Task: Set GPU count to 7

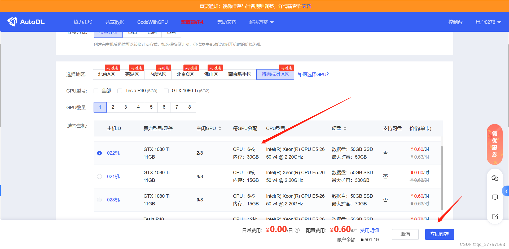Action: [177, 107]
